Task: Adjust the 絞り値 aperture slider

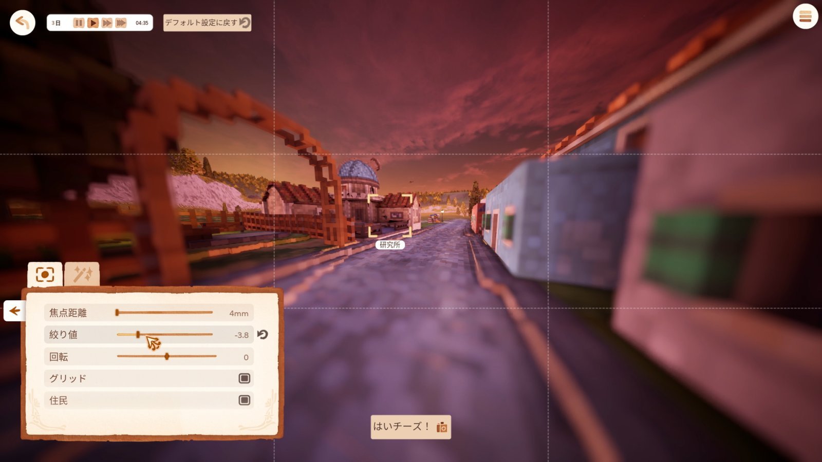Action: pyautogui.click(x=164, y=334)
